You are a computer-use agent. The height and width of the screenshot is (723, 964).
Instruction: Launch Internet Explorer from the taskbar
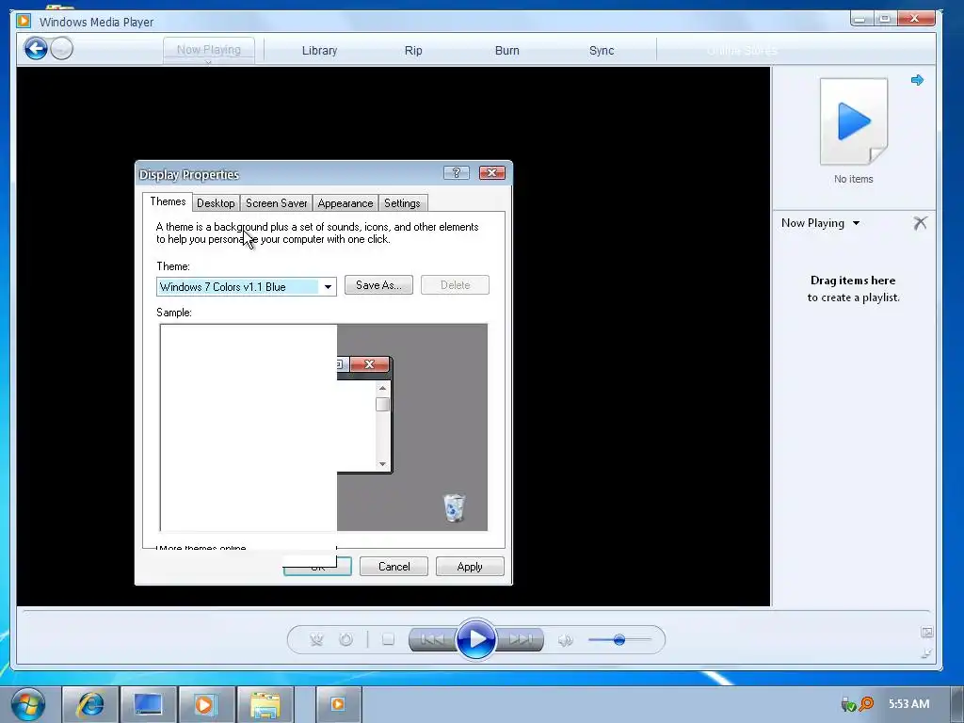pos(89,704)
